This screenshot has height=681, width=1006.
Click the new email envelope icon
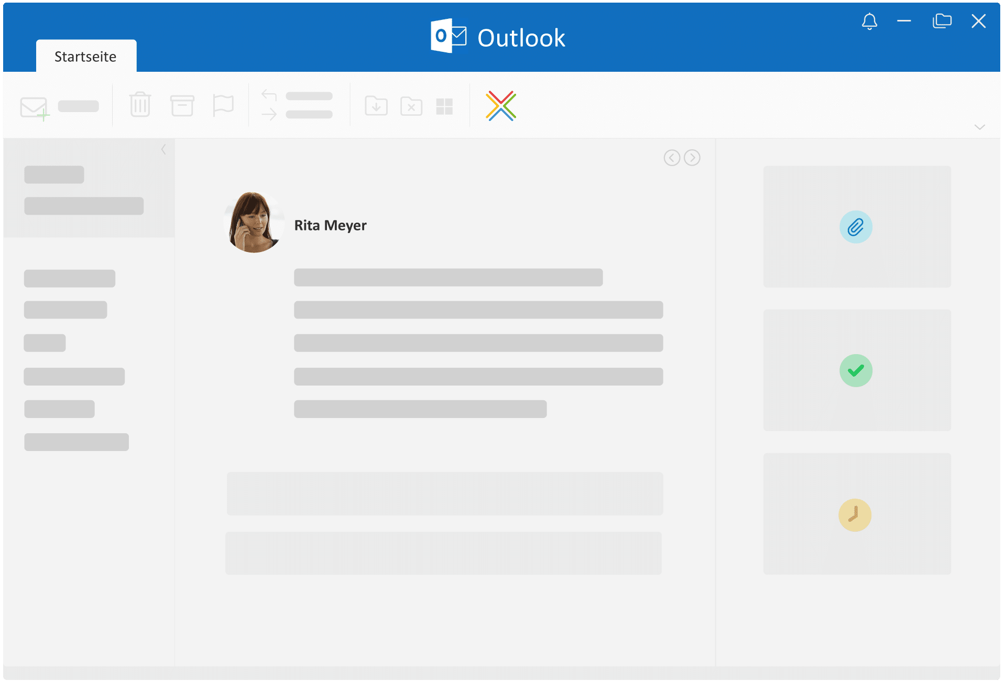pyautogui.click(x=35, y=108)
